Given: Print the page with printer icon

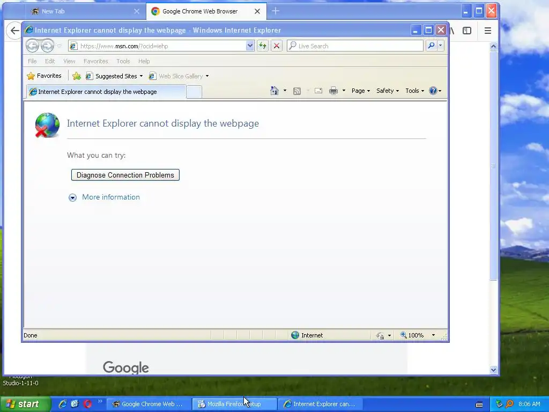Looking at the screenshot, I should tap(333, 91).
